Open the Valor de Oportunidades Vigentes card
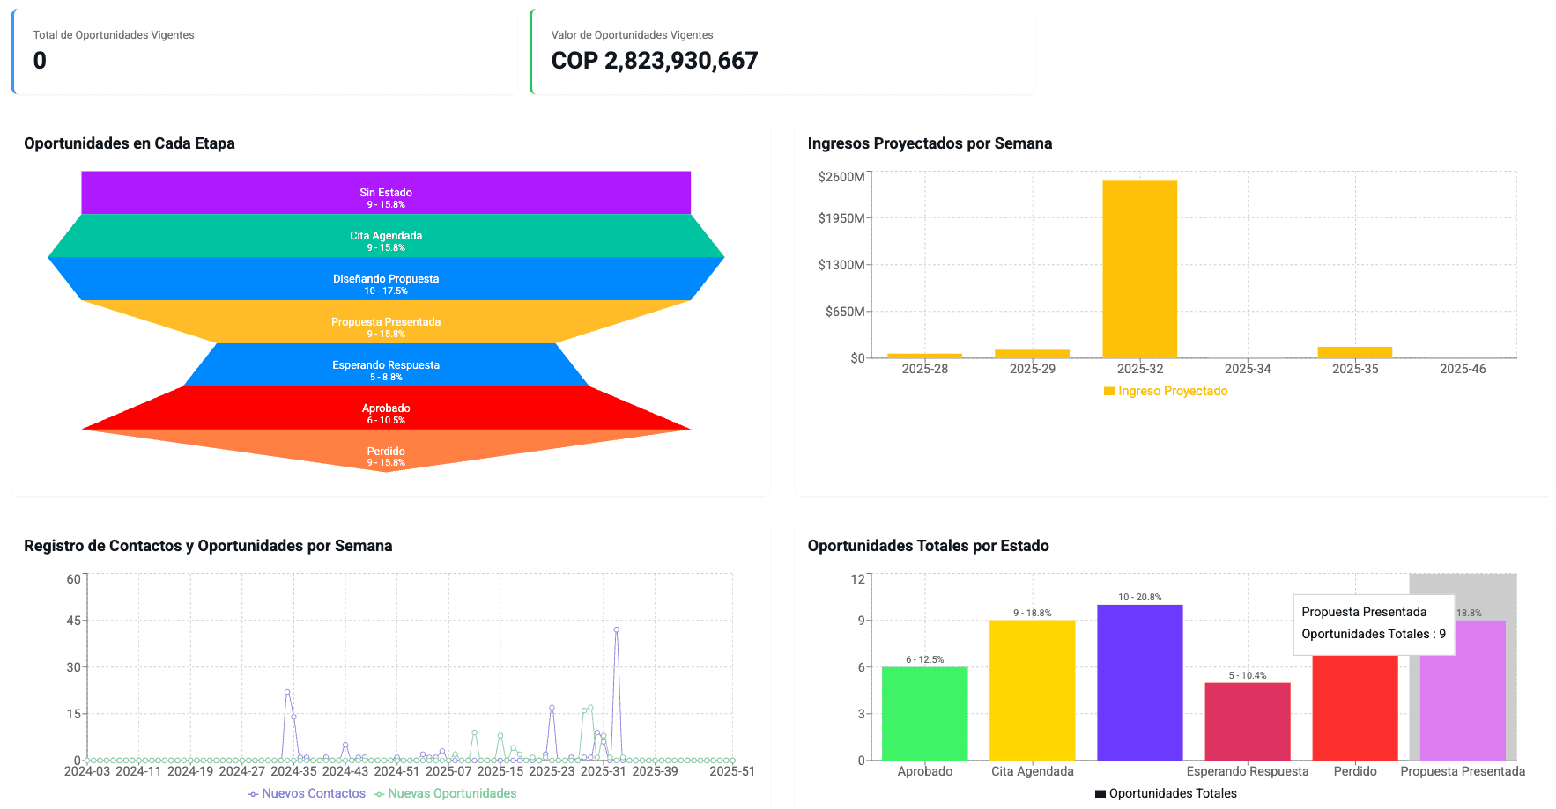 pos(782,51)
